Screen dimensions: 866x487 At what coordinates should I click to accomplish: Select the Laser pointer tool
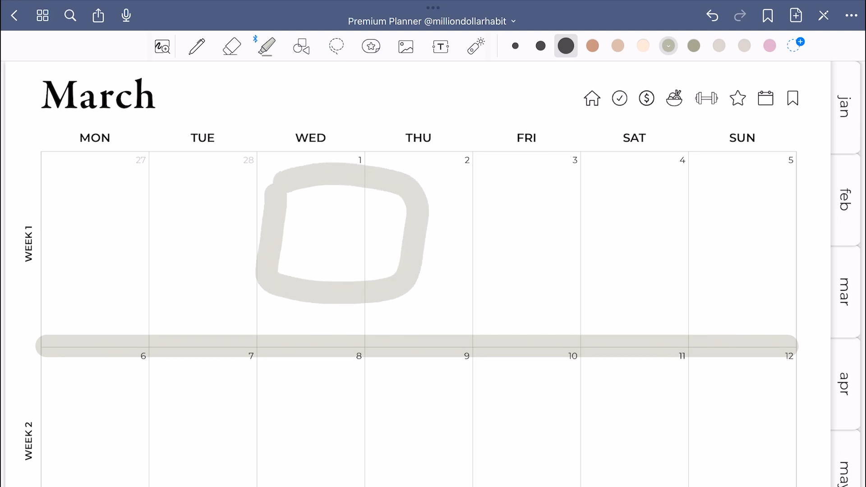pyautogui.click(x=476, y=46)
